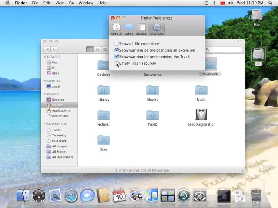The height and width of the screenshot is (208, 278).
Task: Select the Music folder icon
Action: click(201, 90)
